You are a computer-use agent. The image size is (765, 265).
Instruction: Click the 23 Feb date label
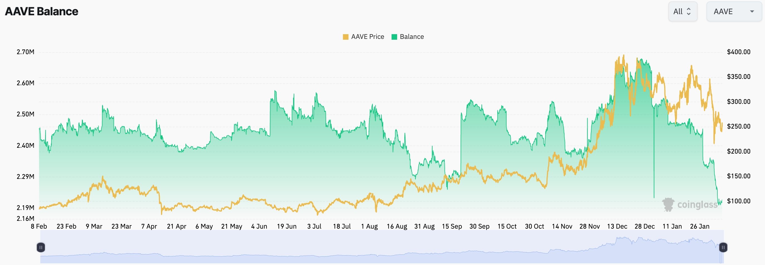[67, 226]
